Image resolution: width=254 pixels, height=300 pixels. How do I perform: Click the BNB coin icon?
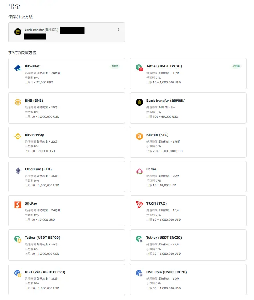(x=18, y=102)
